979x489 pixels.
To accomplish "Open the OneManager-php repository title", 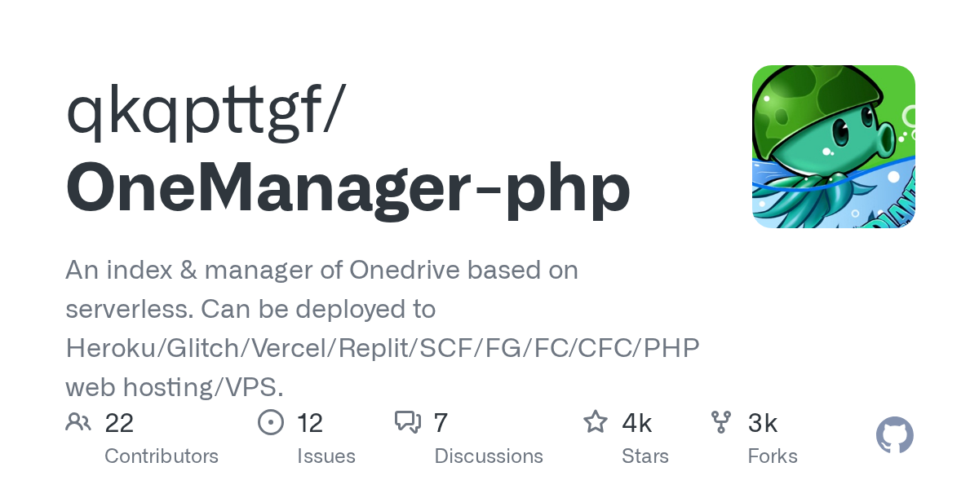I will pos(348,187).
